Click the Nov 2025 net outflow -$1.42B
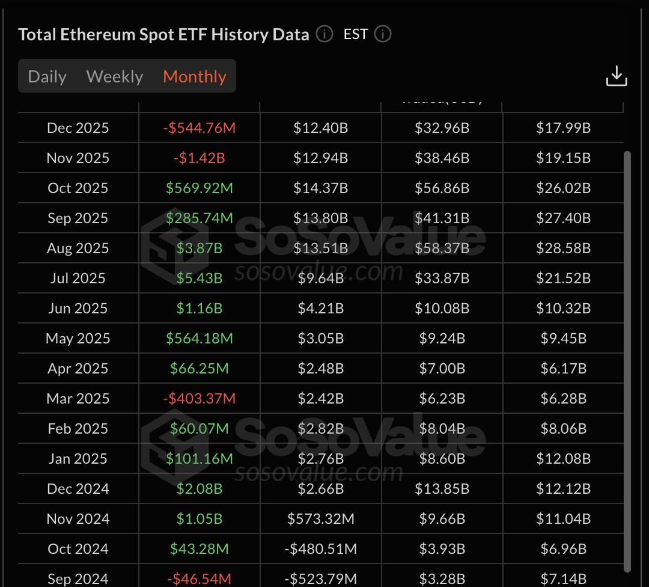Viewport: 649px width, 587px height. [x=199, y=158]
